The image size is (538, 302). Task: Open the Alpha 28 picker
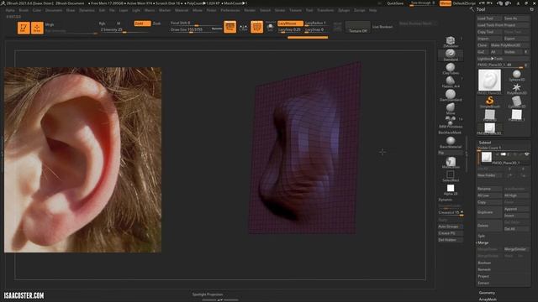pos(451,190)
